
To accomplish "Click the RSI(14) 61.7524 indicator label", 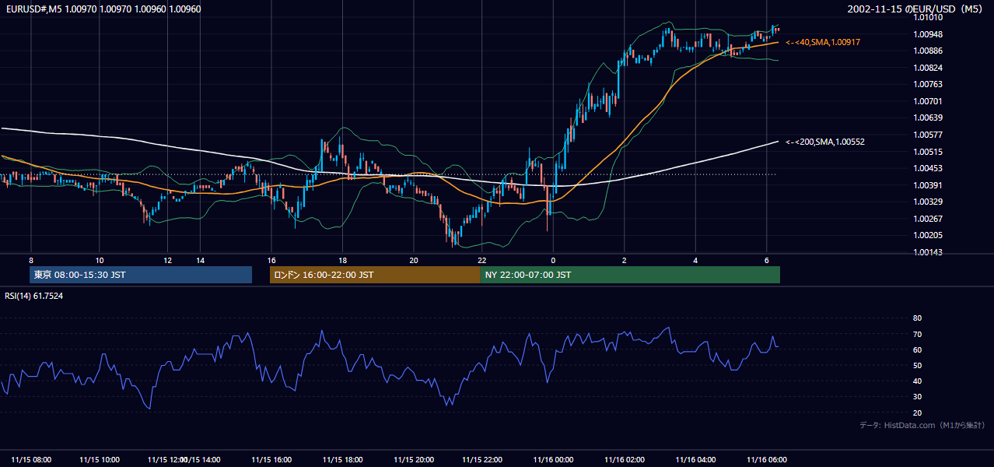I will tap(34, 296).
